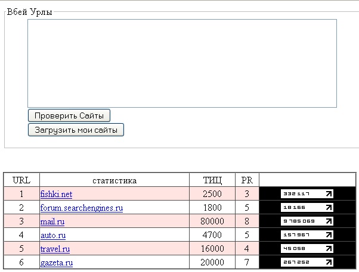This screenshot has height=272, width=359.
Task: Click the ТИЦ value 16000
Action: [x=212, y=249]
